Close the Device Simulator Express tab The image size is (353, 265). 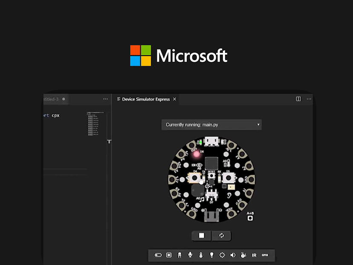pyautogui.click(x=174, y=99)
